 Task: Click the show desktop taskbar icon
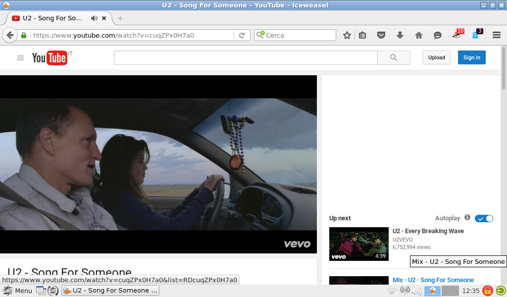pos(41,291)
